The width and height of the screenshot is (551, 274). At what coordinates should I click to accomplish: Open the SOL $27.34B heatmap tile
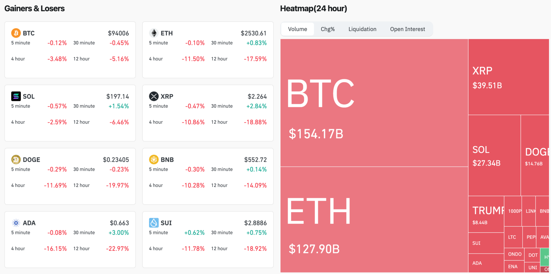click(x=494, y=155)
